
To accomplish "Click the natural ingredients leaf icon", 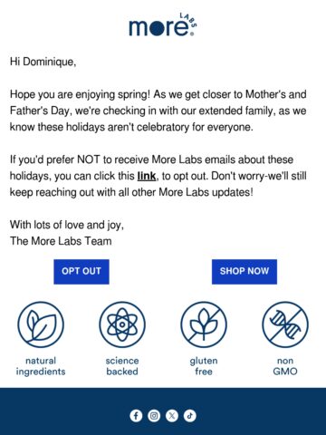I will coord(41,324).
